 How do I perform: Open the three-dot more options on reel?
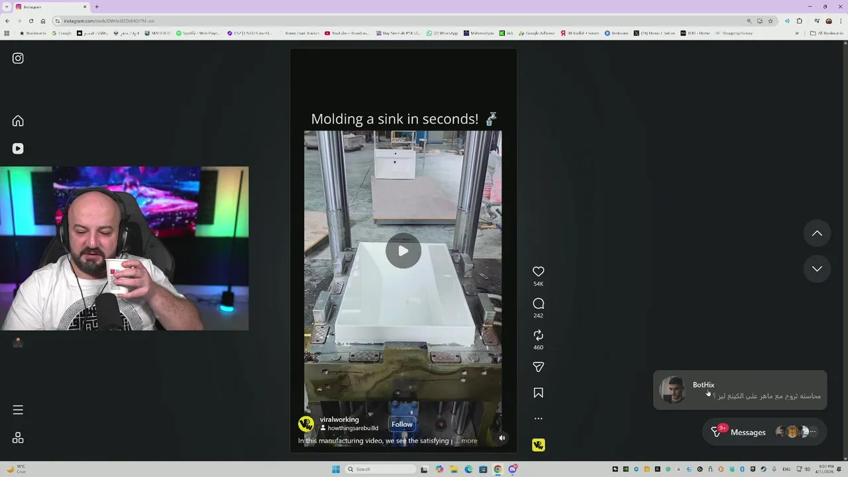(538, 419)
